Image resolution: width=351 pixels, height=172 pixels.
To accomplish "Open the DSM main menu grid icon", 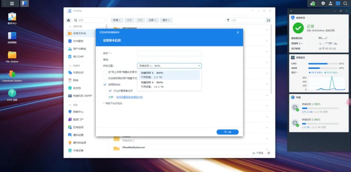I will pos(12,3).
